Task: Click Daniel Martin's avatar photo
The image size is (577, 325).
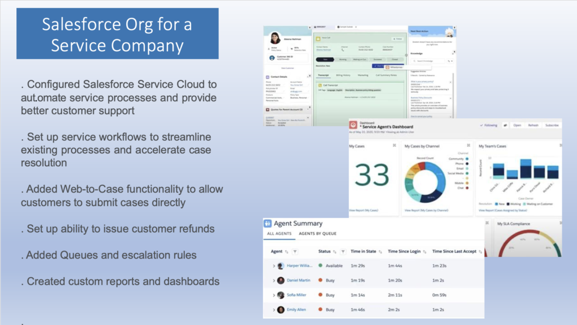Action: pos(281,280)
